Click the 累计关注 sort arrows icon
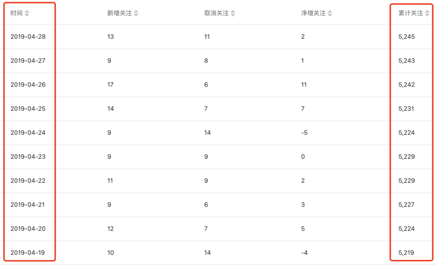The width and height of the screenshot is (436, 267). tap(427, 13)
